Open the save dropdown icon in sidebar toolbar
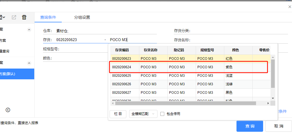Screen dimensions: 292x134 pos(3,17)
